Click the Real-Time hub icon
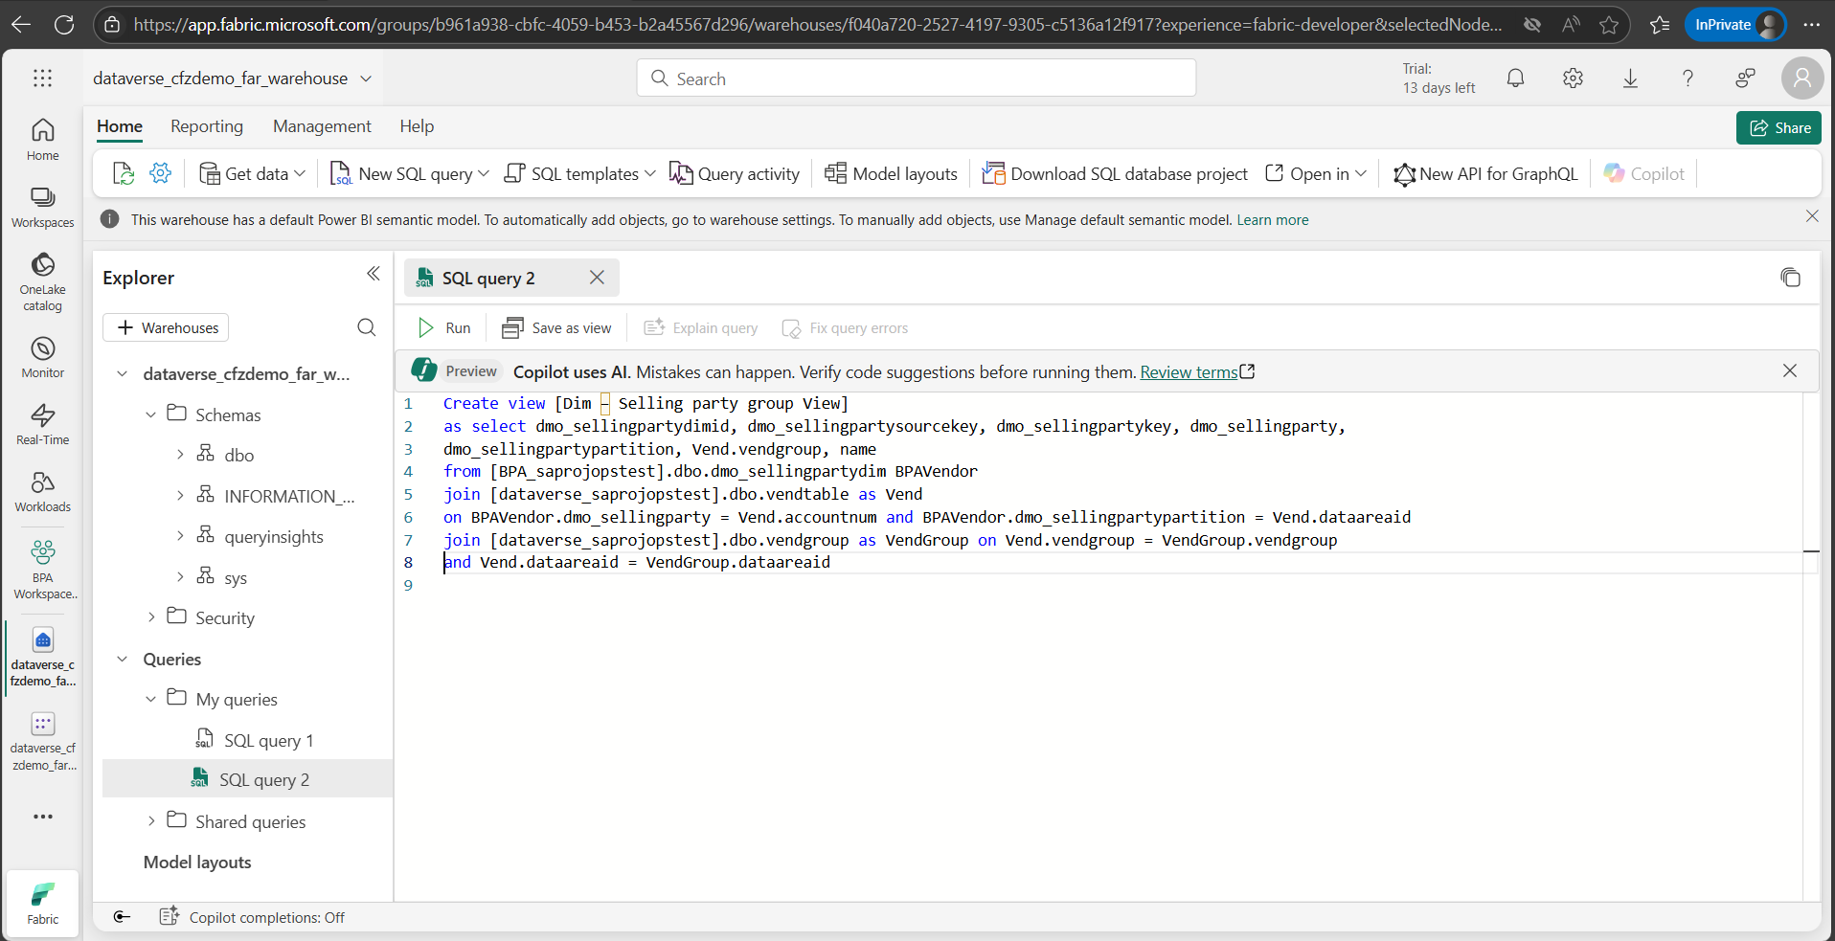1835x941 pixels. pos(42,424)
